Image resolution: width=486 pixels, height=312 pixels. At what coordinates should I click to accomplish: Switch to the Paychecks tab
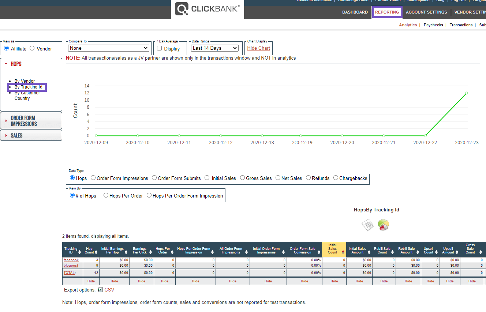coord(433,25)
